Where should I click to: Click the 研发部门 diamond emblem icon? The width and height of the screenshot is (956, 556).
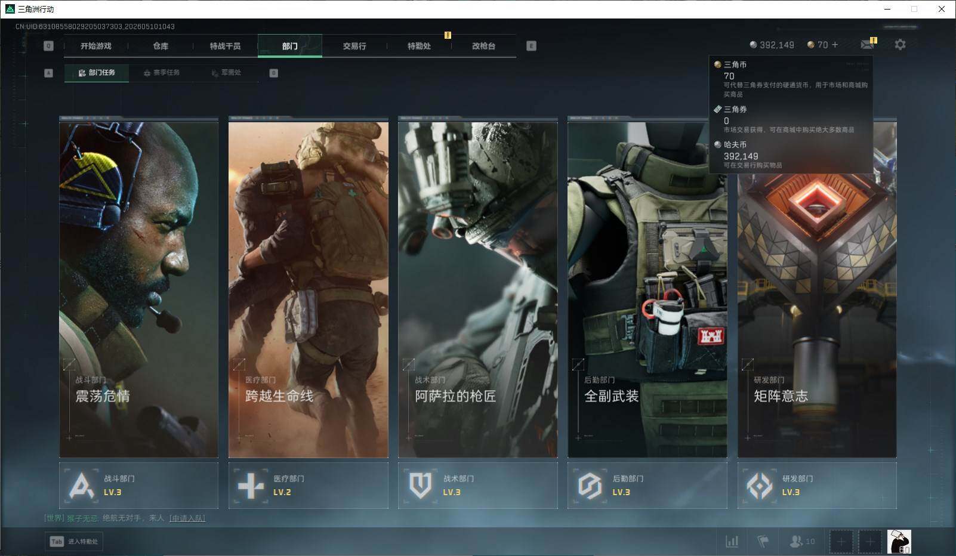[760, 486]
